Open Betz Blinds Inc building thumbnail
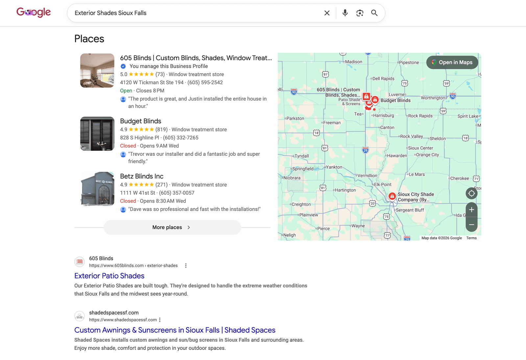 97,189
